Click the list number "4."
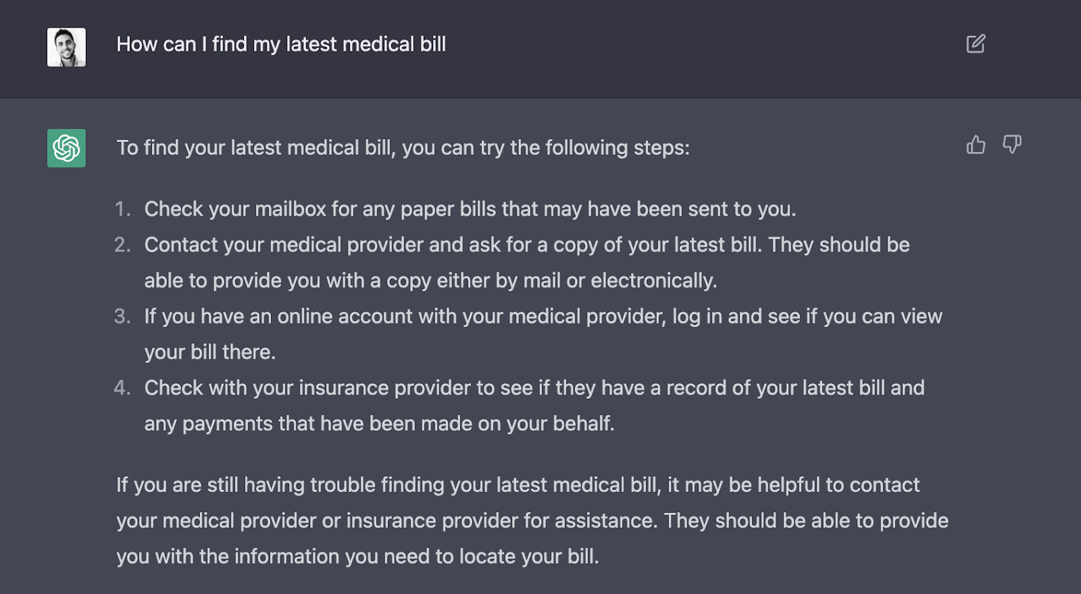1081x594 pixels. pos(122,388)
